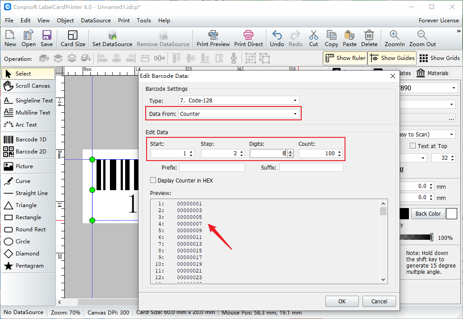Enable the Text at Top checkbox
Viewport: 463px width, 319px height.
(x=413, y=146)
